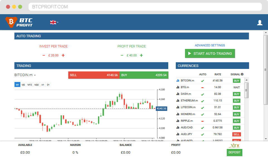Screen dimensions: 268x157
Task: Toggle auto trading for BITCOIN.m
Action: pos(203,81)
